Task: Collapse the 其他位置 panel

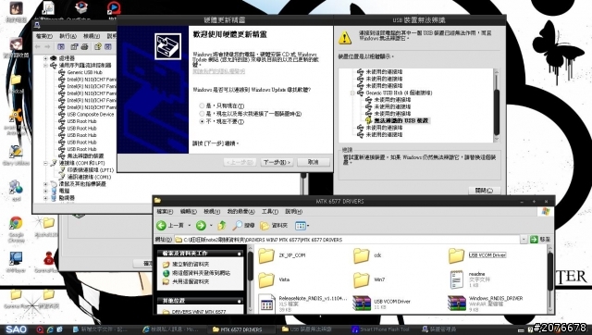Action: (239, 301)
